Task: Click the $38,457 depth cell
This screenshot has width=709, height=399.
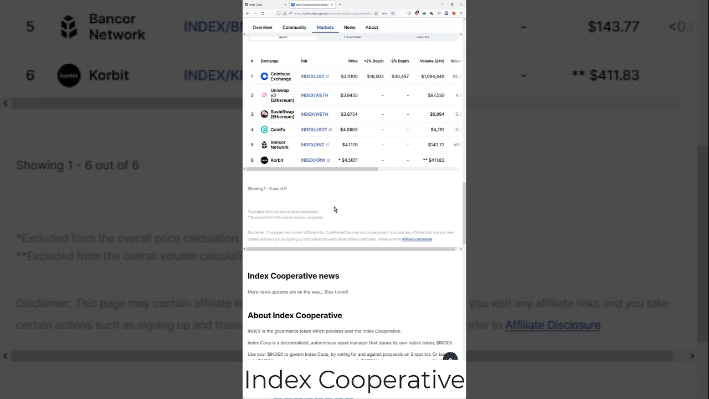Action: pos(400,76)
